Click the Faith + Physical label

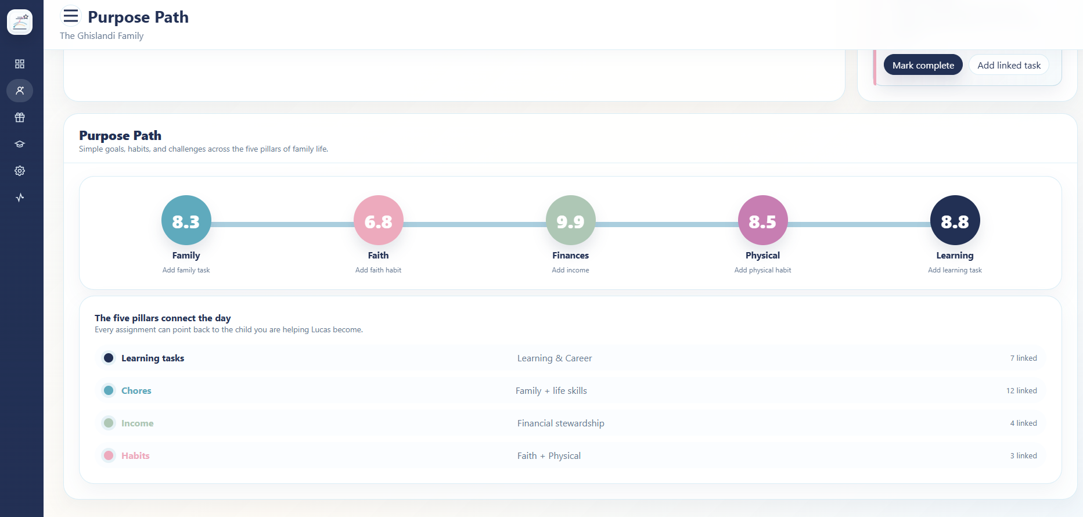549,456
